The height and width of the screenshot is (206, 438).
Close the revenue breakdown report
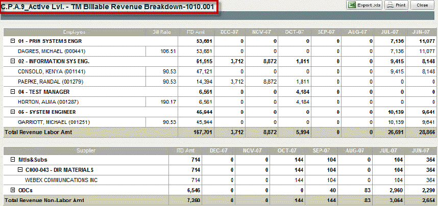tap(422, 5)
